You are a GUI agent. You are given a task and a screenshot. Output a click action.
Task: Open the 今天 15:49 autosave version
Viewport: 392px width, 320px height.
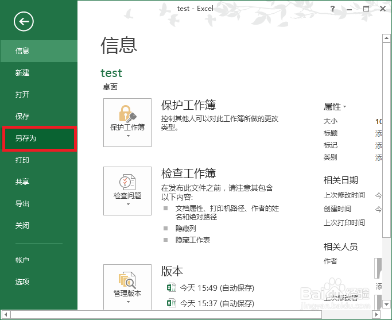(x=217, y=288)
